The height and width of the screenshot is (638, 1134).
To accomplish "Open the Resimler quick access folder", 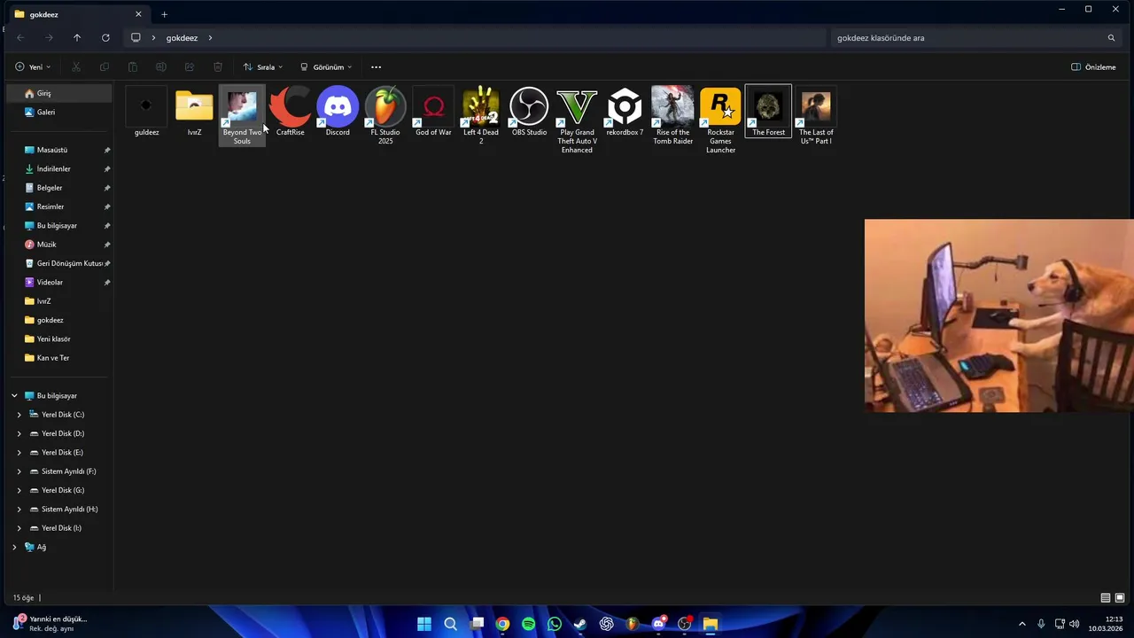I will click(58, 206).
